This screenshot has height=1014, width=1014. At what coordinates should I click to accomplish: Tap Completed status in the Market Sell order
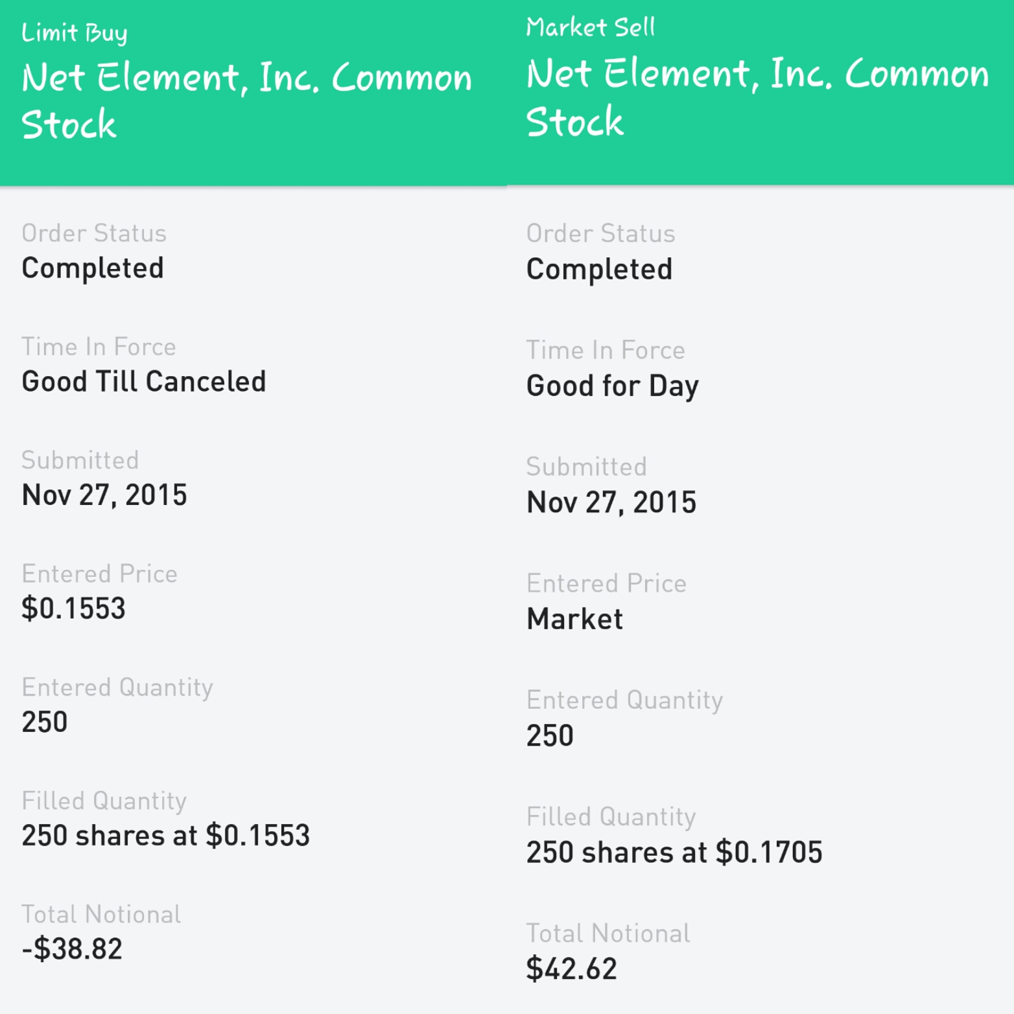(599, 270)
